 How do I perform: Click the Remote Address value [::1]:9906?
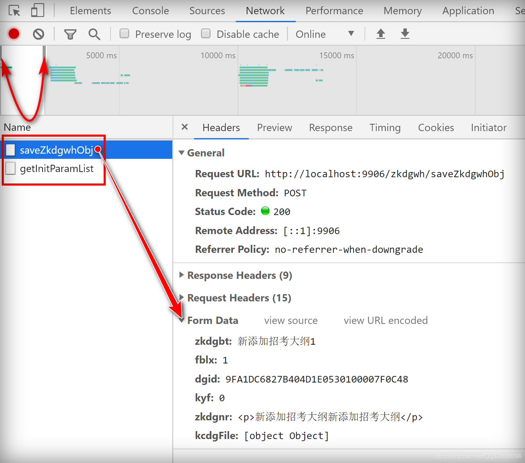[x=311, y=231]
